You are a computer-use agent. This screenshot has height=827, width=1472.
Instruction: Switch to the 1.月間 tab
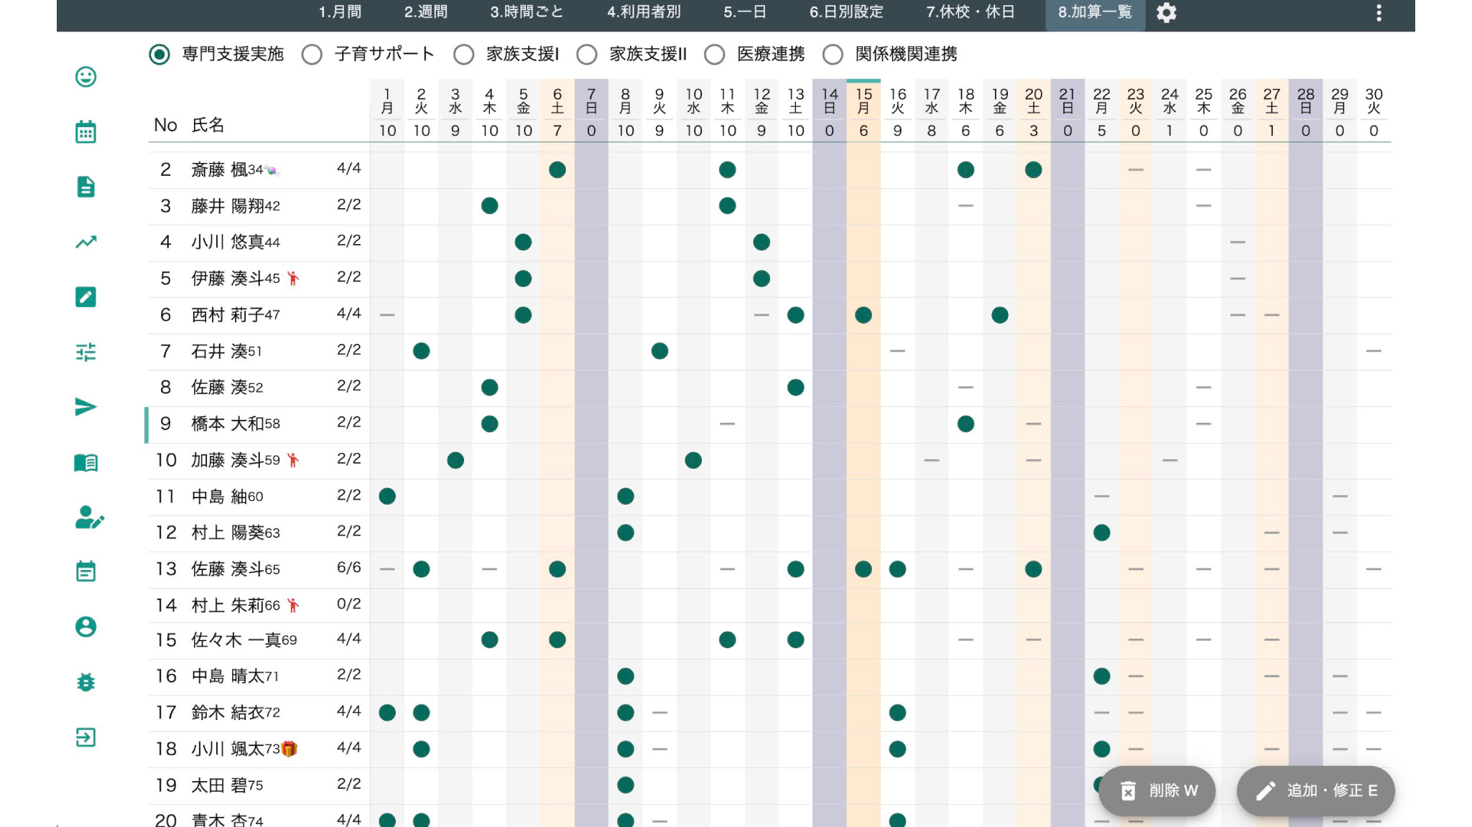(x=340, y=12)
